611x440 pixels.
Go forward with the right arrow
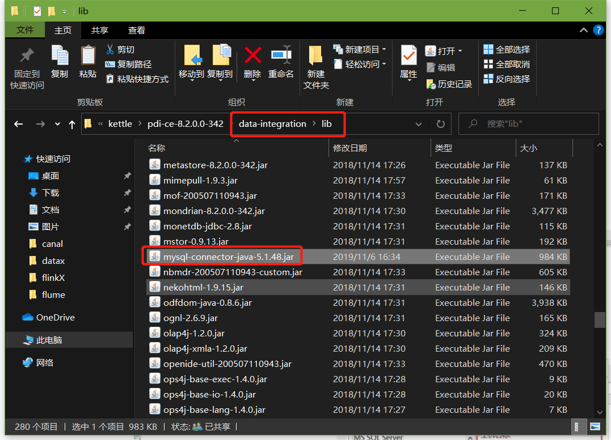[x=40, y=124]
